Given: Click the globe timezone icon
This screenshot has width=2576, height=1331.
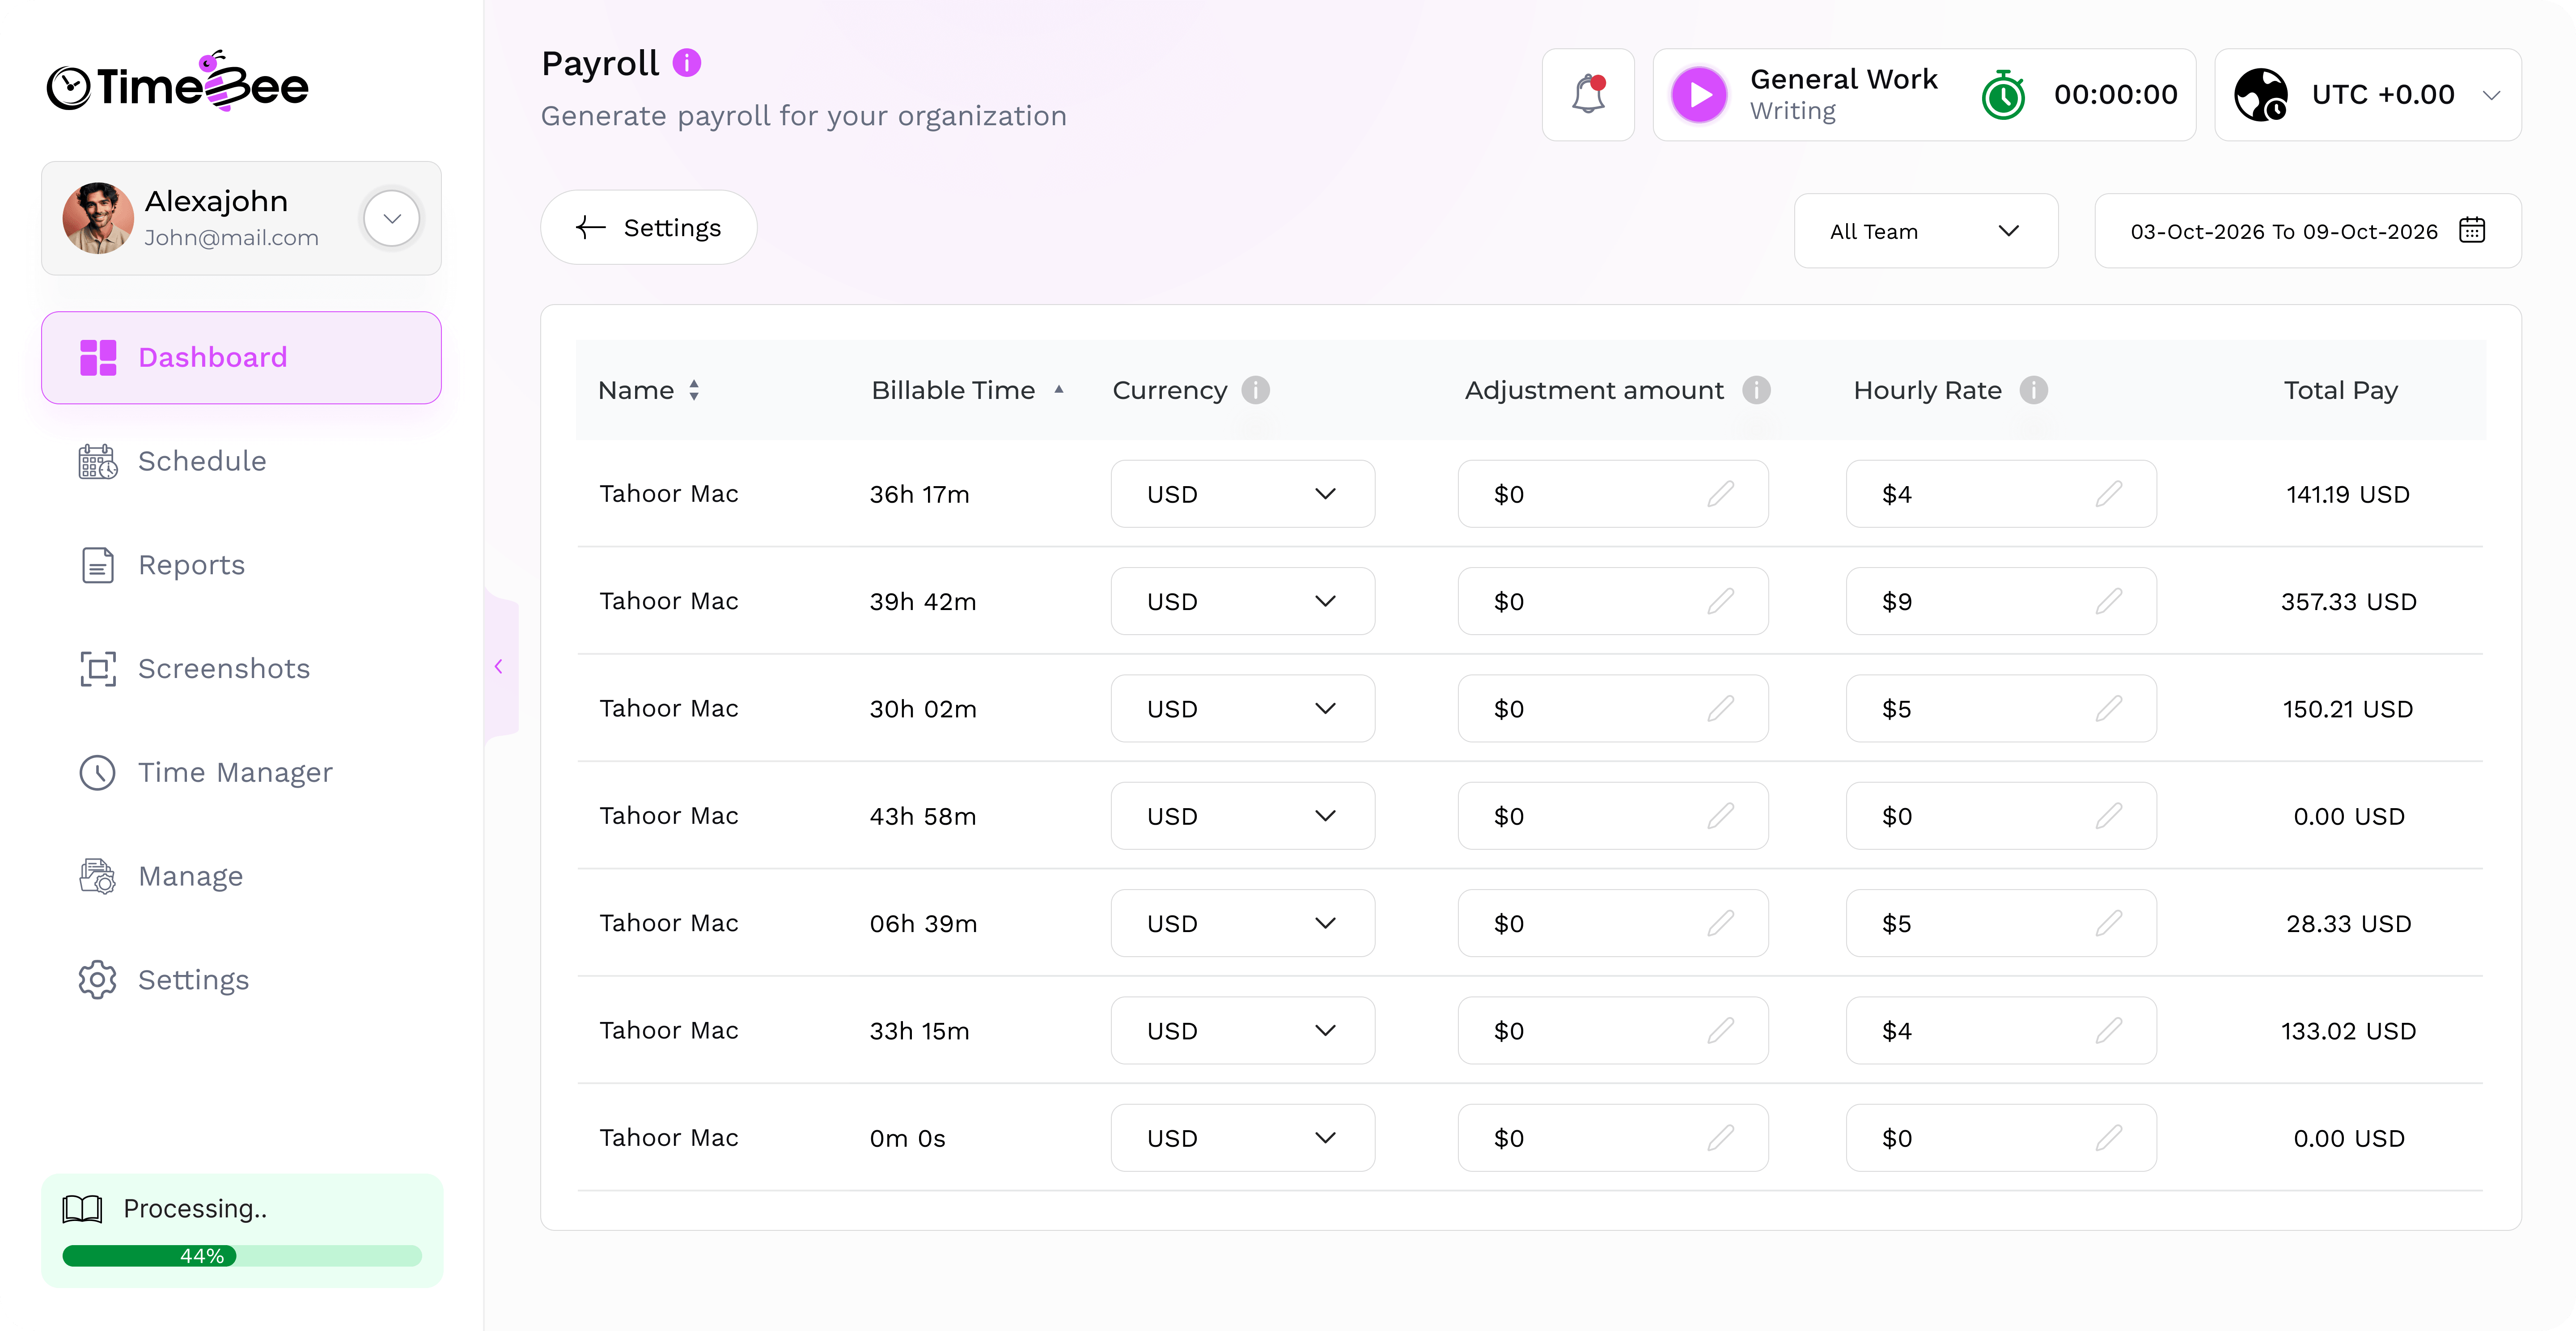Looking at the screenshot, I should [2261, 95].
